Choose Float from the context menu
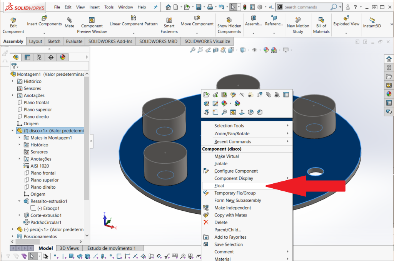 point(219,186)
